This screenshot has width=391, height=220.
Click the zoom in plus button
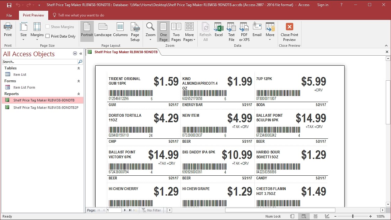[x=370, y=216]
